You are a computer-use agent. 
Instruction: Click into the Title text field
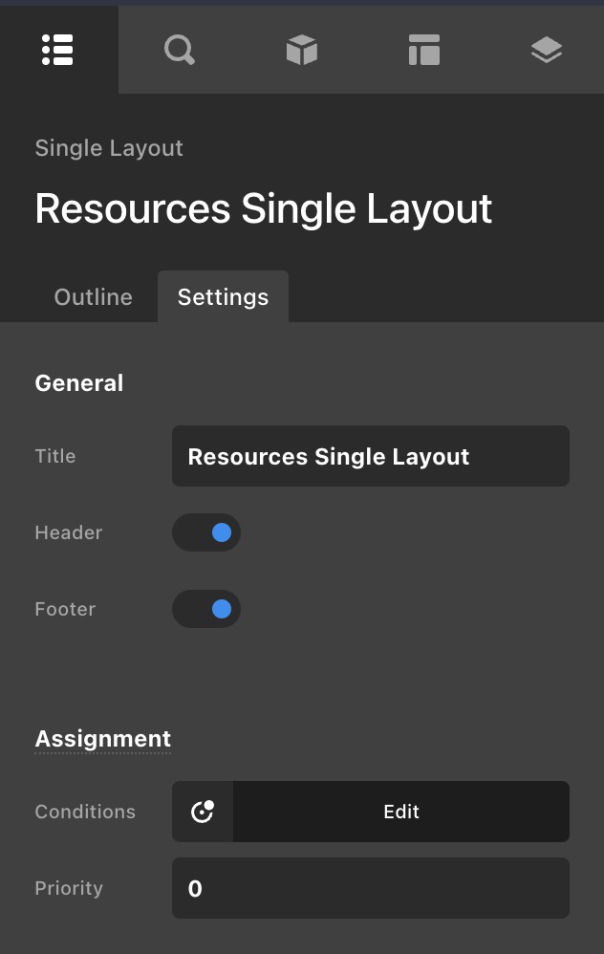pyautogui.click(x=370, y=456)
